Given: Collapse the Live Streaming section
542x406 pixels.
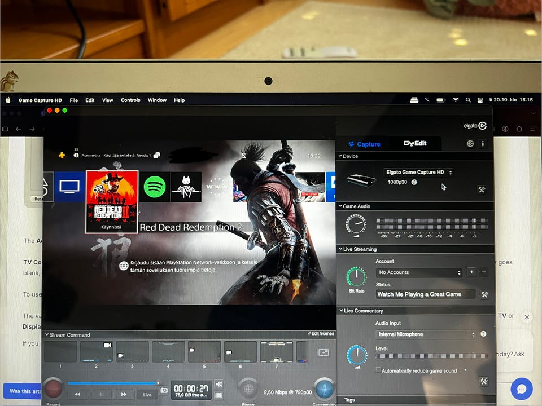Looking at the screenshot, I should 340,249.
